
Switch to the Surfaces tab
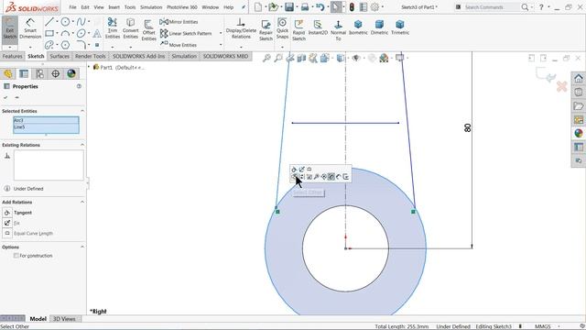60,56
